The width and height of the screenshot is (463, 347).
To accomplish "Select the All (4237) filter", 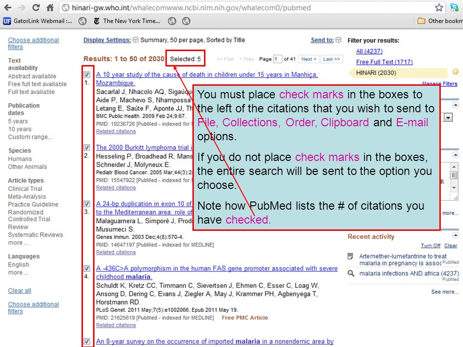I will (369, 52).
